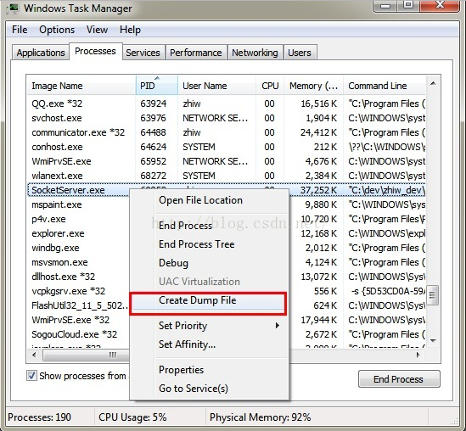Sort by PID column header
466x431 pixels.
[157, 86]
